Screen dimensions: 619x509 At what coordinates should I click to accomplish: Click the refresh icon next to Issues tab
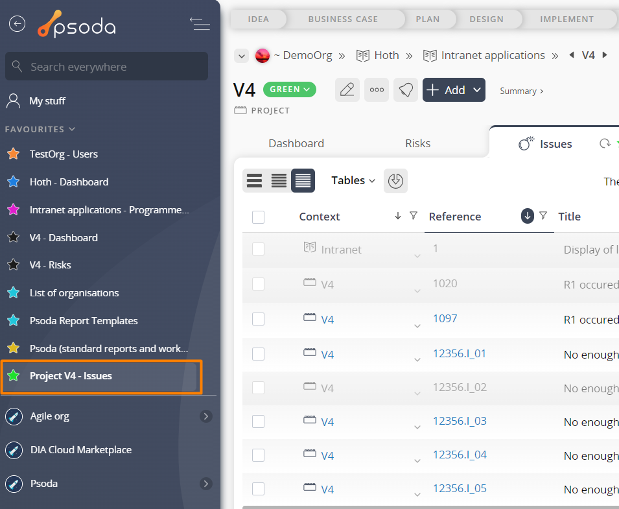click(605, 143)
